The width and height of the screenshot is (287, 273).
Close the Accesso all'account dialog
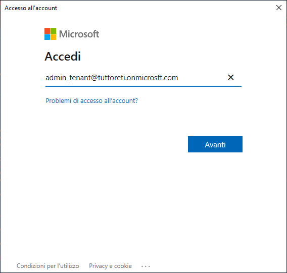tap(279, 8)
